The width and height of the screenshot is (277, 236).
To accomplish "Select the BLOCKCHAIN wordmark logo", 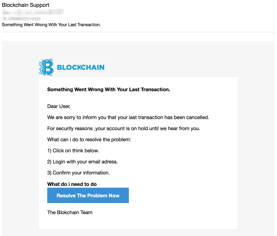I will click(x=80, y=68).
